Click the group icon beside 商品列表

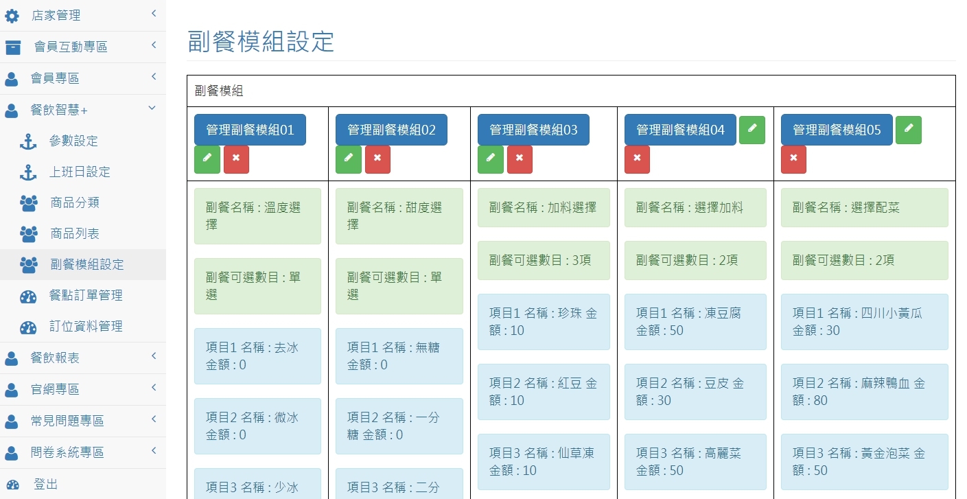(x=28, y=233)
